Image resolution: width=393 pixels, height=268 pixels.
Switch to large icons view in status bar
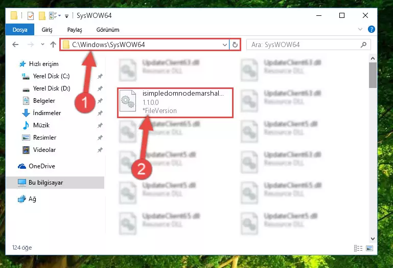click(369, 248)
